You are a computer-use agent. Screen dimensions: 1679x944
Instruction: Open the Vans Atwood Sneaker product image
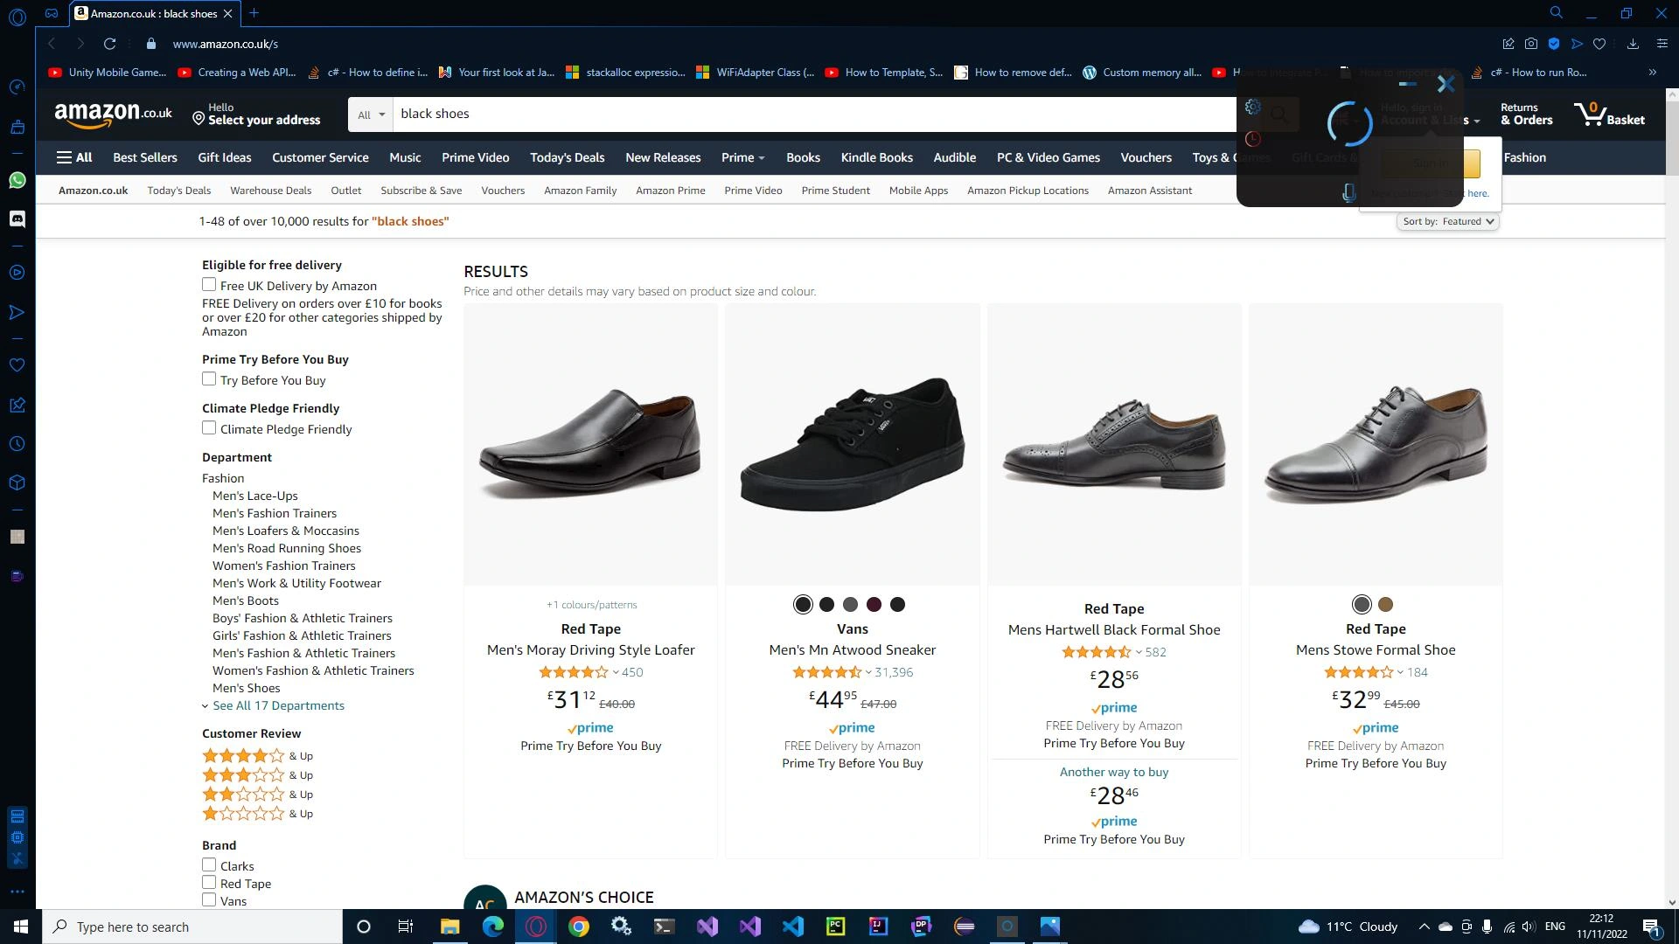click(852, 445)
